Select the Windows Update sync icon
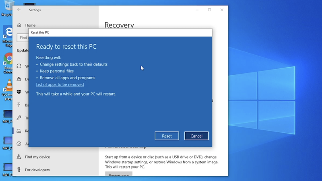322x181 pixels. click(19, 66)
